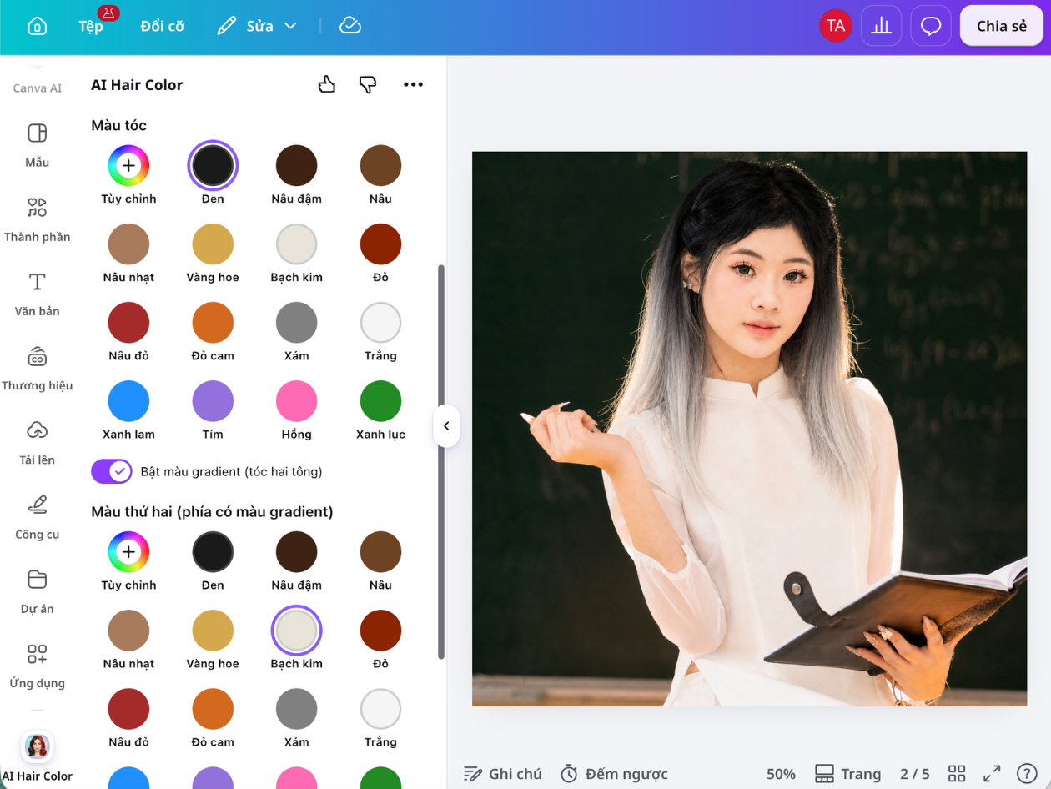Click the panel vertical scrollbar
Viewport: 1051px width, 789px height.
(441, 461)
